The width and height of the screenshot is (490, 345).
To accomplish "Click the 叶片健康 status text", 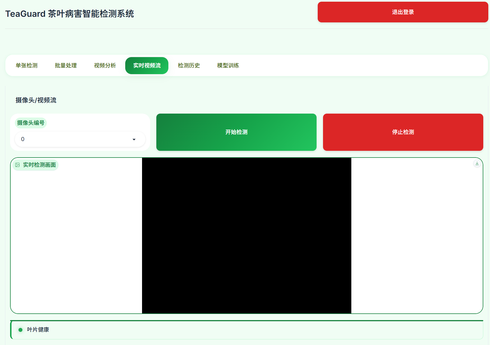I will (38, 330).
